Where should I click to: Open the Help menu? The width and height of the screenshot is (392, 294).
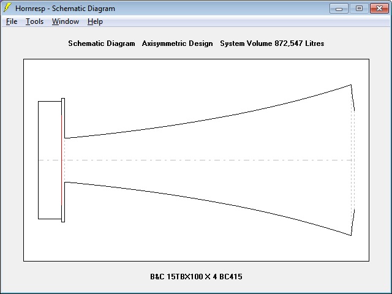click(x=95, y=21)
